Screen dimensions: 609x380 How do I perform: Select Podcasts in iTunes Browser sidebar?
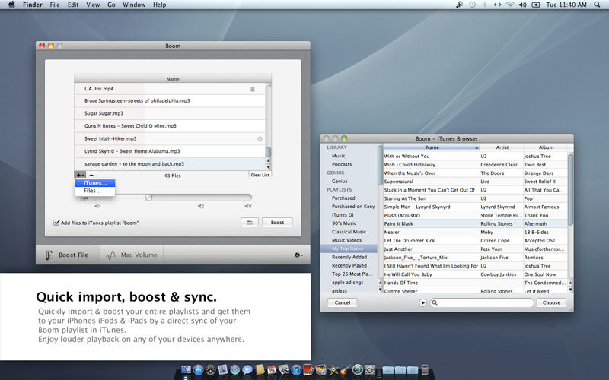pyautogui.click(x=342, y=164)
